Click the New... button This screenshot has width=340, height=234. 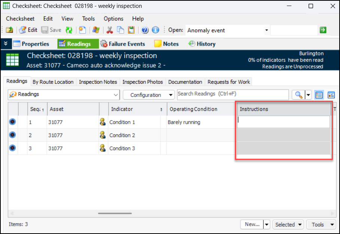pos(252,225)
